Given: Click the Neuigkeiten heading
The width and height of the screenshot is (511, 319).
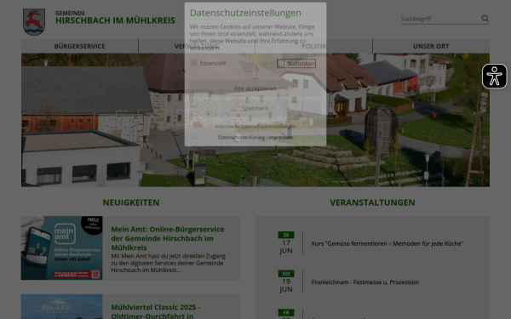Looking at the screenshot, I should tap(131, 202).
